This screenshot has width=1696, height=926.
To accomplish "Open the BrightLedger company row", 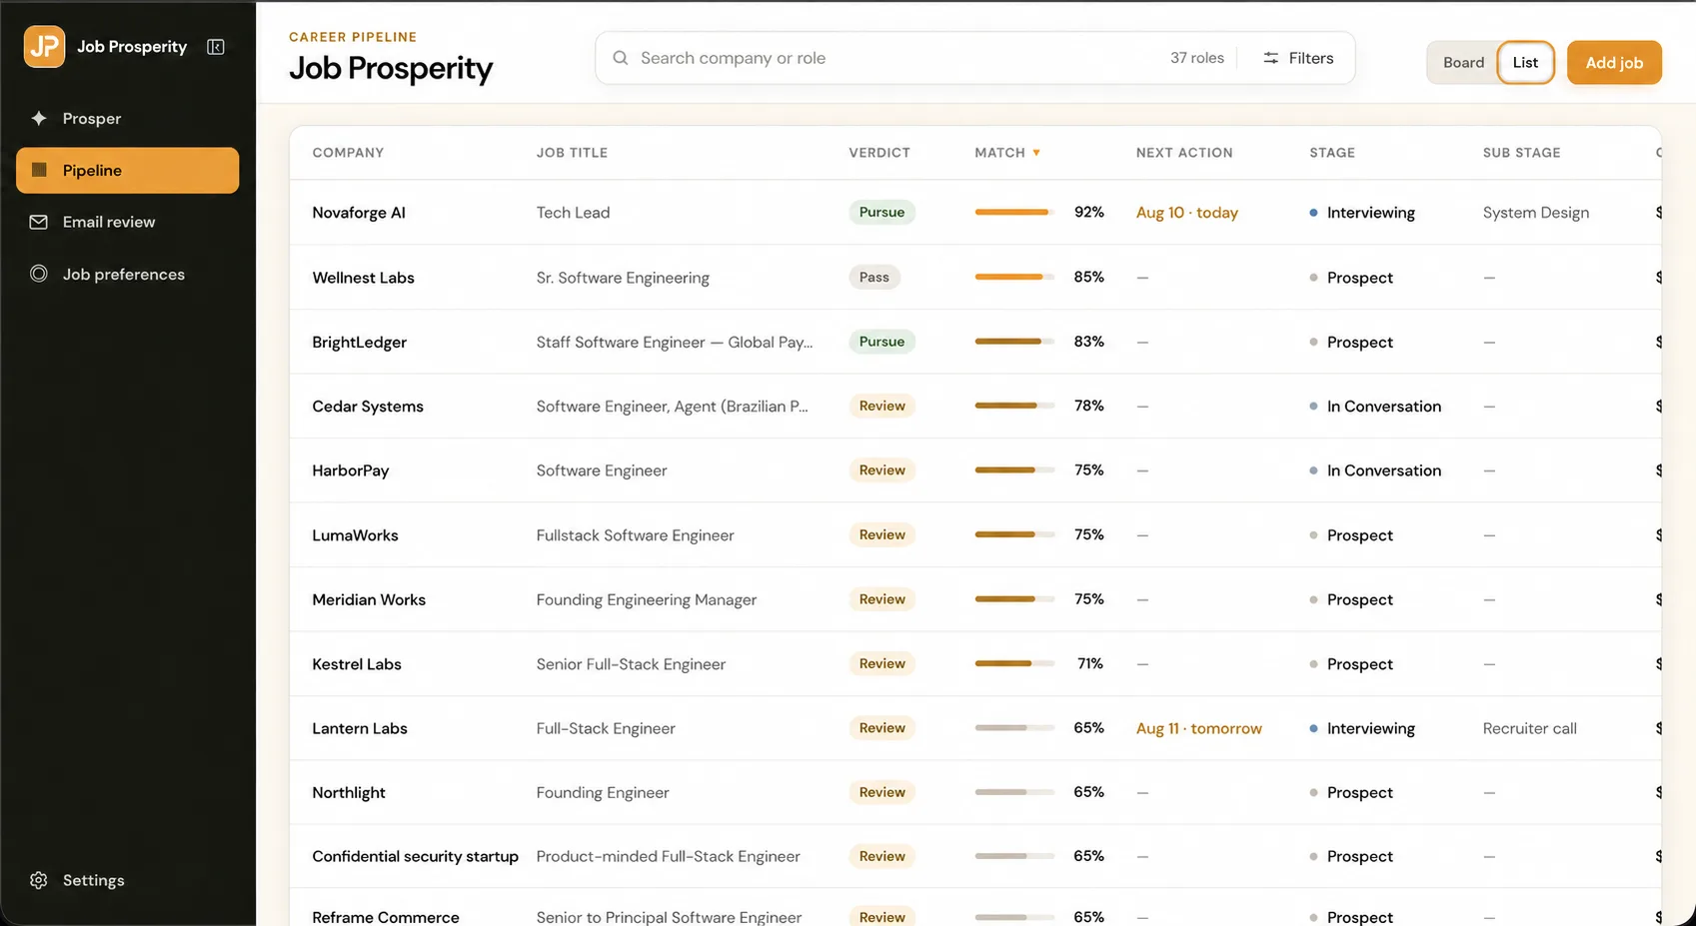I will pyautogui.click(x=974, y=342).
